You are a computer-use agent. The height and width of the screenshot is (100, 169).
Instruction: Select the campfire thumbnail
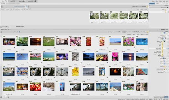click(x=115, y=72)
